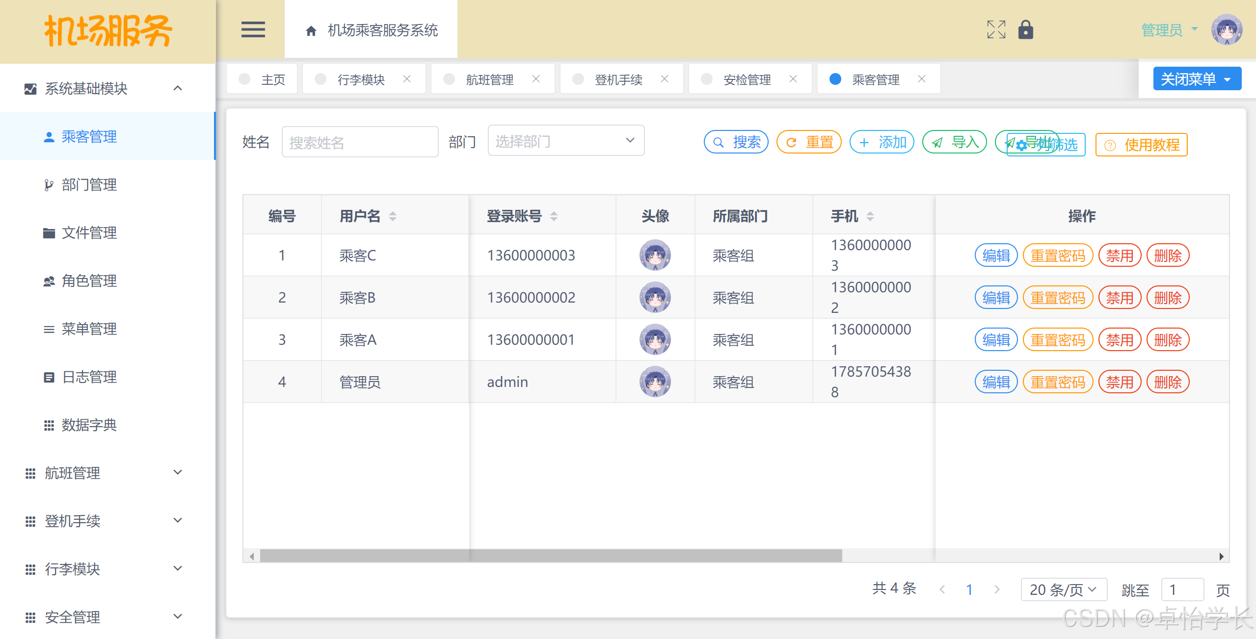Open avatar of 乘客C
Screen dimensions: 1256x639
(655, 256)
